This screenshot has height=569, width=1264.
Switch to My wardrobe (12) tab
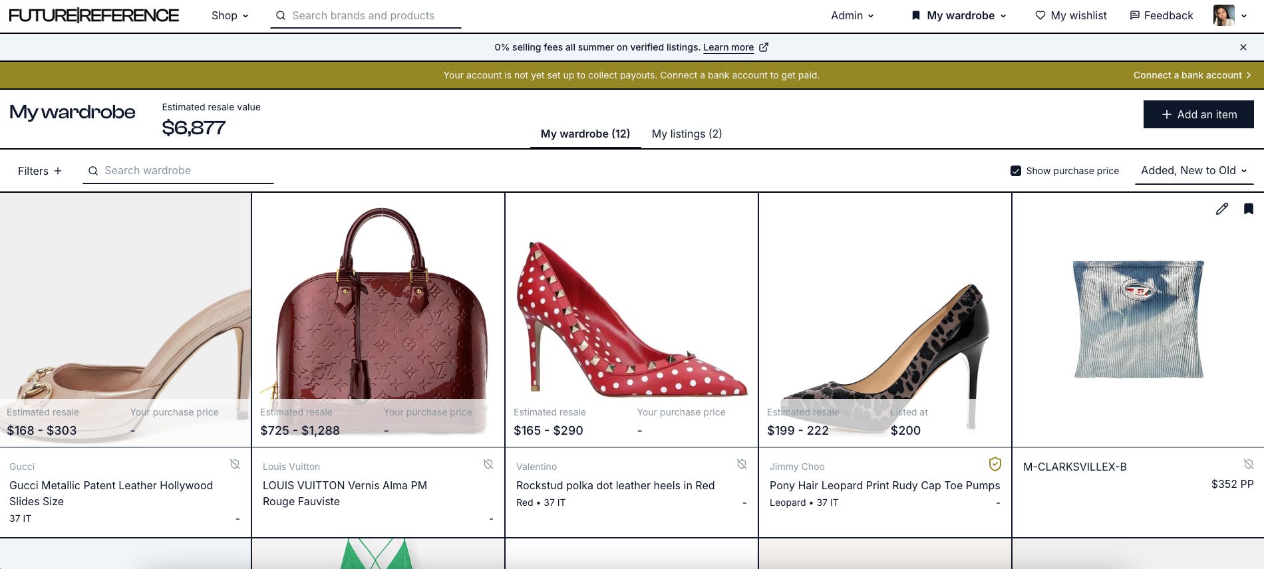[x=585, y=134]
